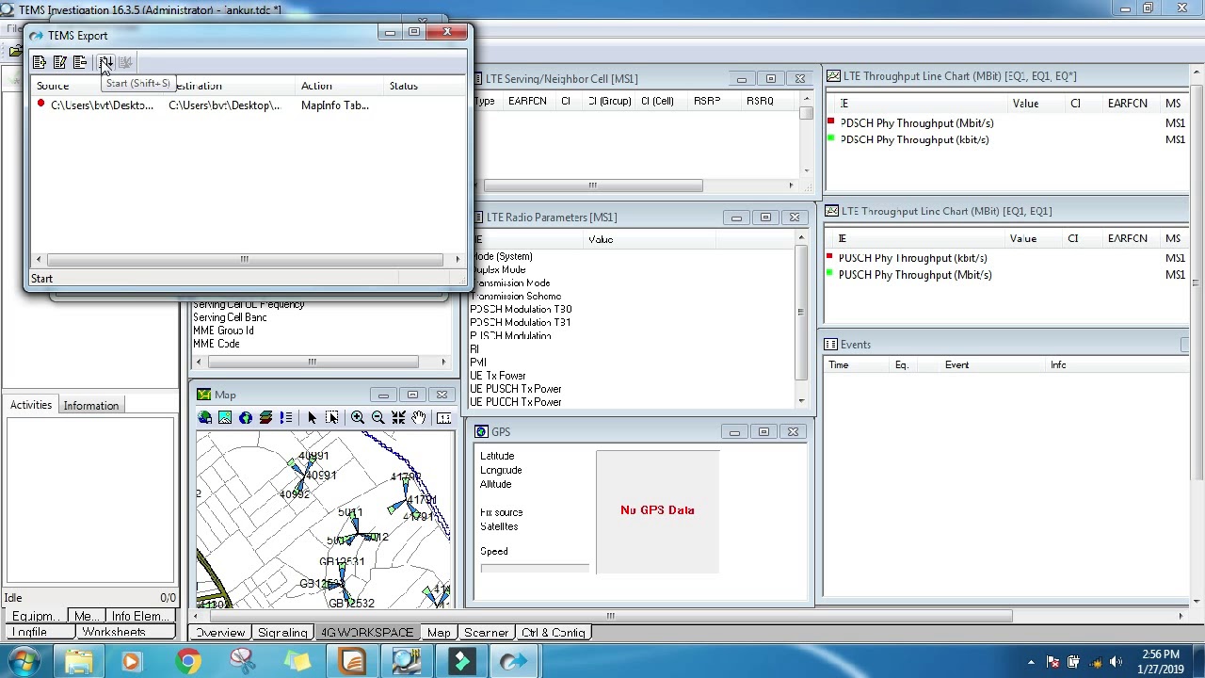Click the EARFCN column header in Serving/Neighbor Cell
1205x678 pixels.
tap(527, 101)
